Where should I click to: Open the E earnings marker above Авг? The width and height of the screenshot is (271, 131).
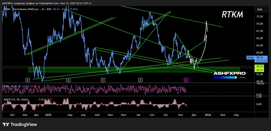pos(140,80)
